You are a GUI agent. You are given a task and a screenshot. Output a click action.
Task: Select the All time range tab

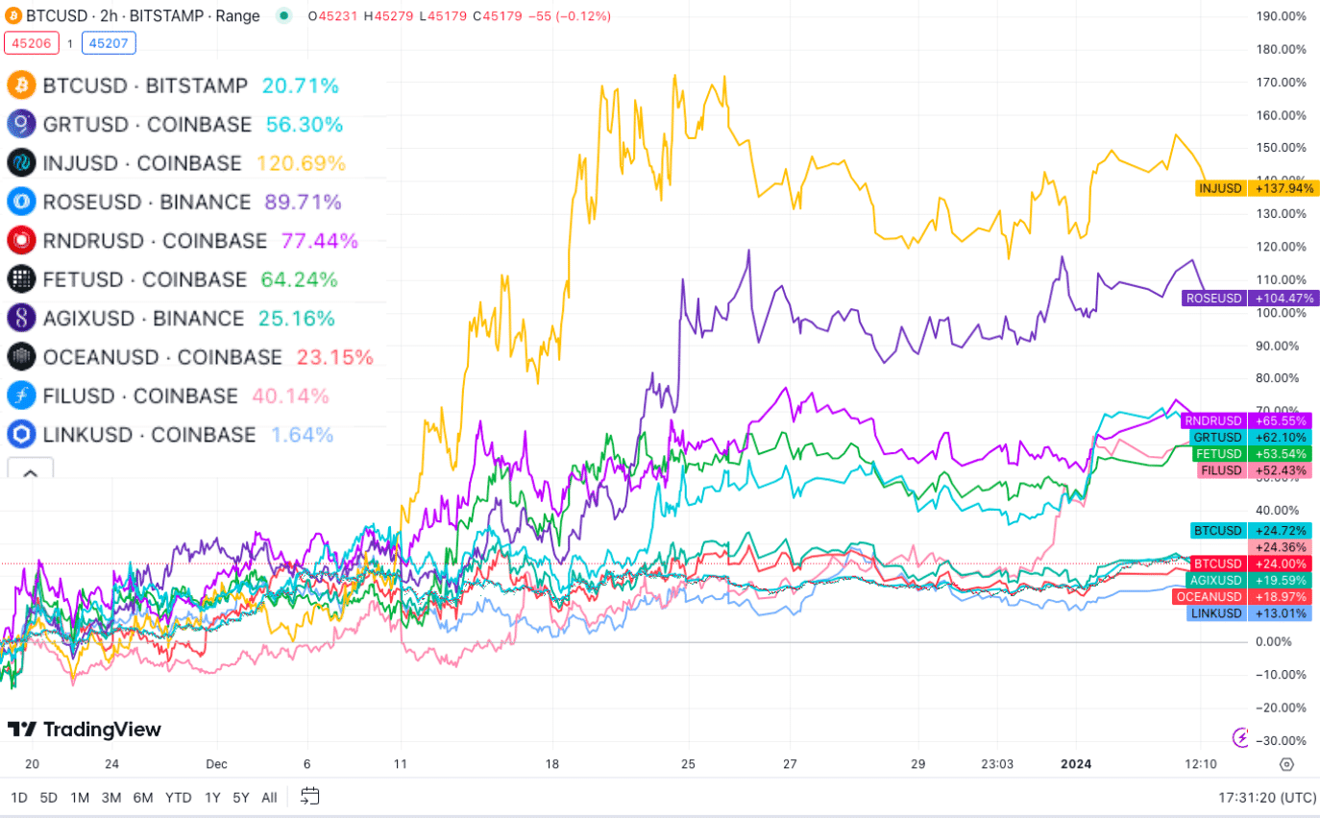coord(269,797)
